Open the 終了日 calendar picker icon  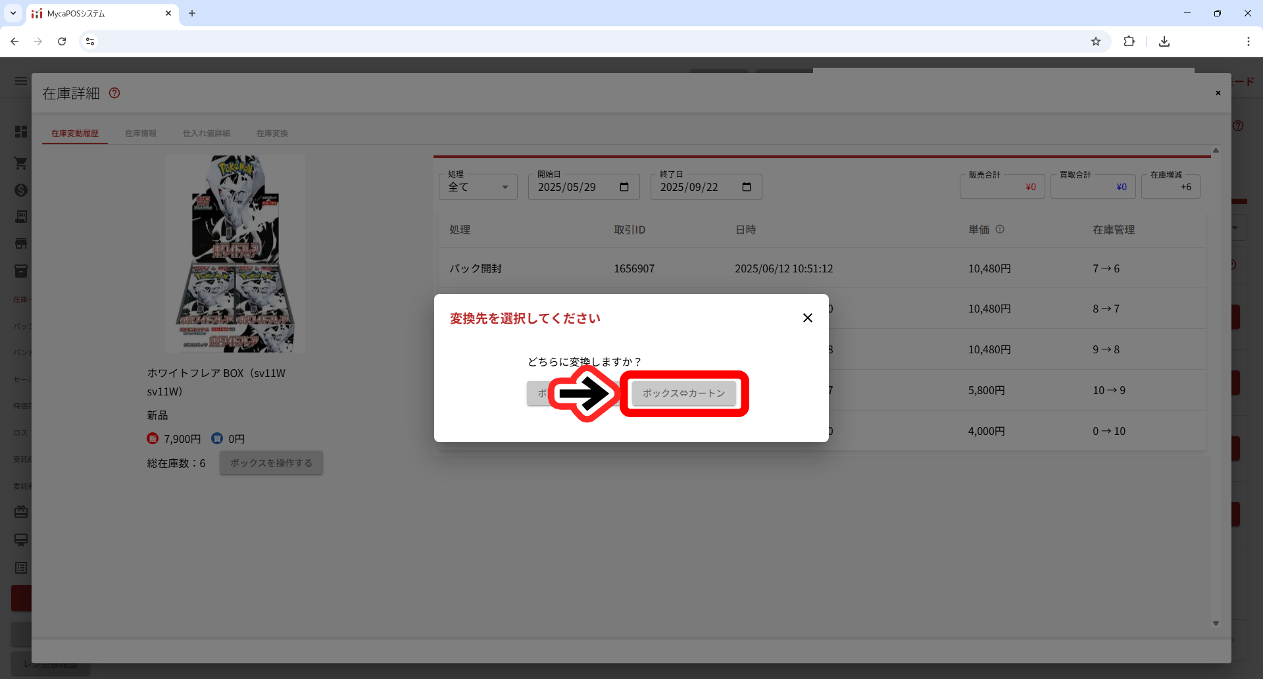(747, 188)
